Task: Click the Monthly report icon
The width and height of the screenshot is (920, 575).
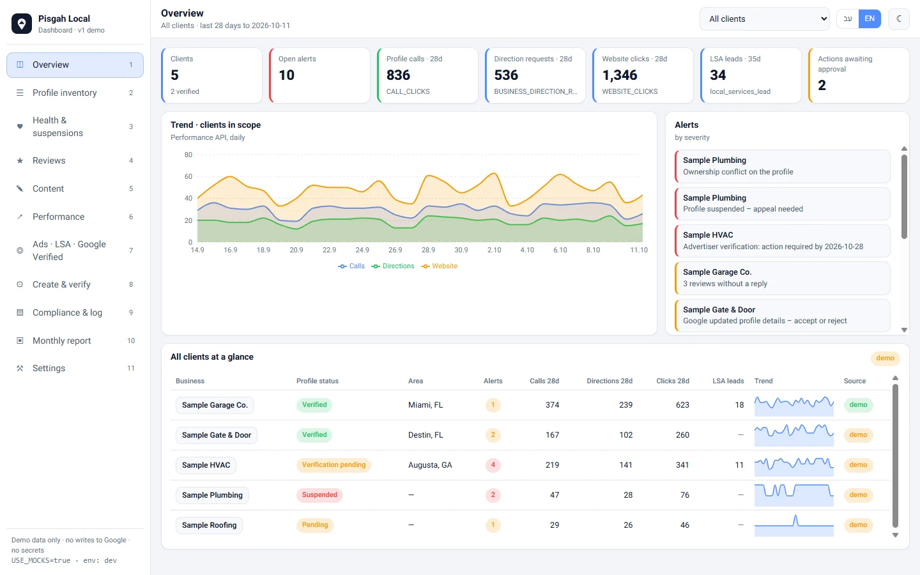Action: click(x=20, y=341)
